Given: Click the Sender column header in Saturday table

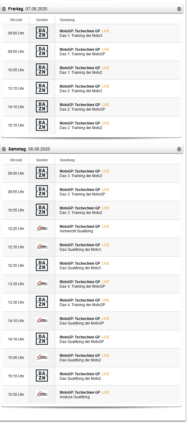Looking at the screenshot, I should pos(42,160).
